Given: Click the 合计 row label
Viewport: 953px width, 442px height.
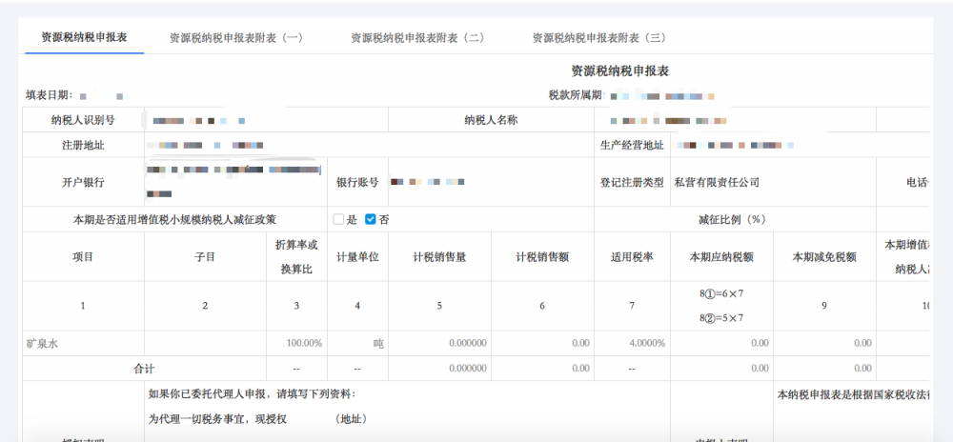Looking at the screenshot, I should click(144, 369).
